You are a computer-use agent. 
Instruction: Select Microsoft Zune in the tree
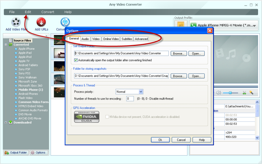[28, 81]
